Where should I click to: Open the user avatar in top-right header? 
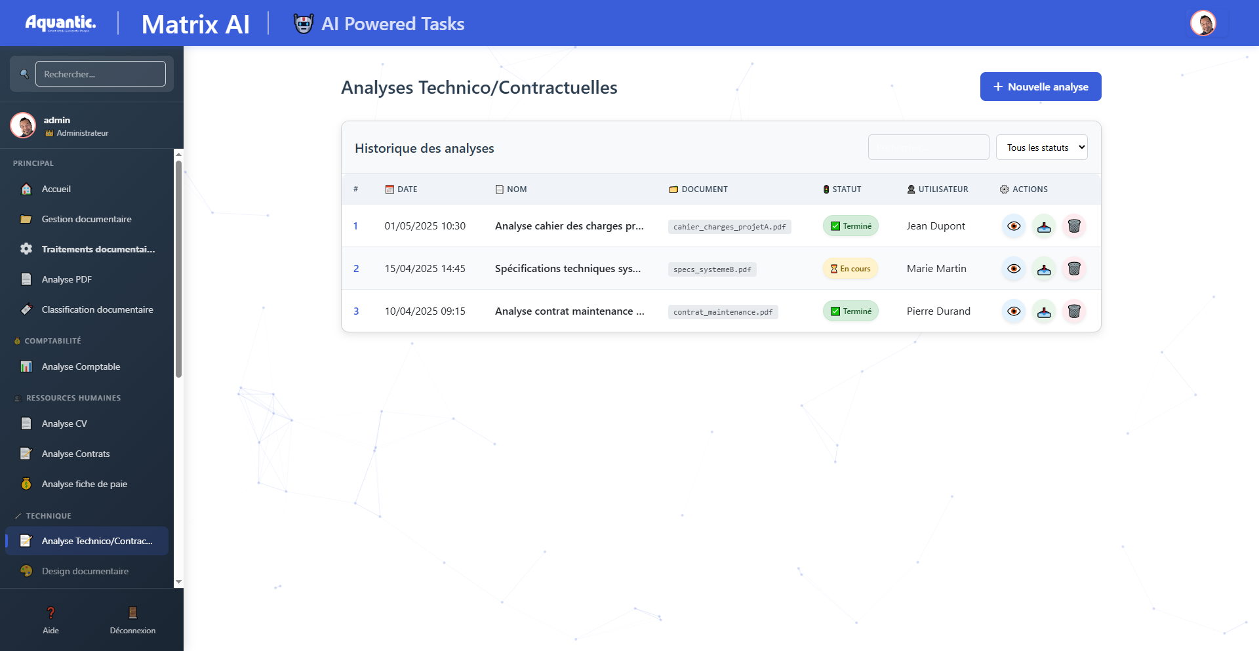click(1203, 24)
